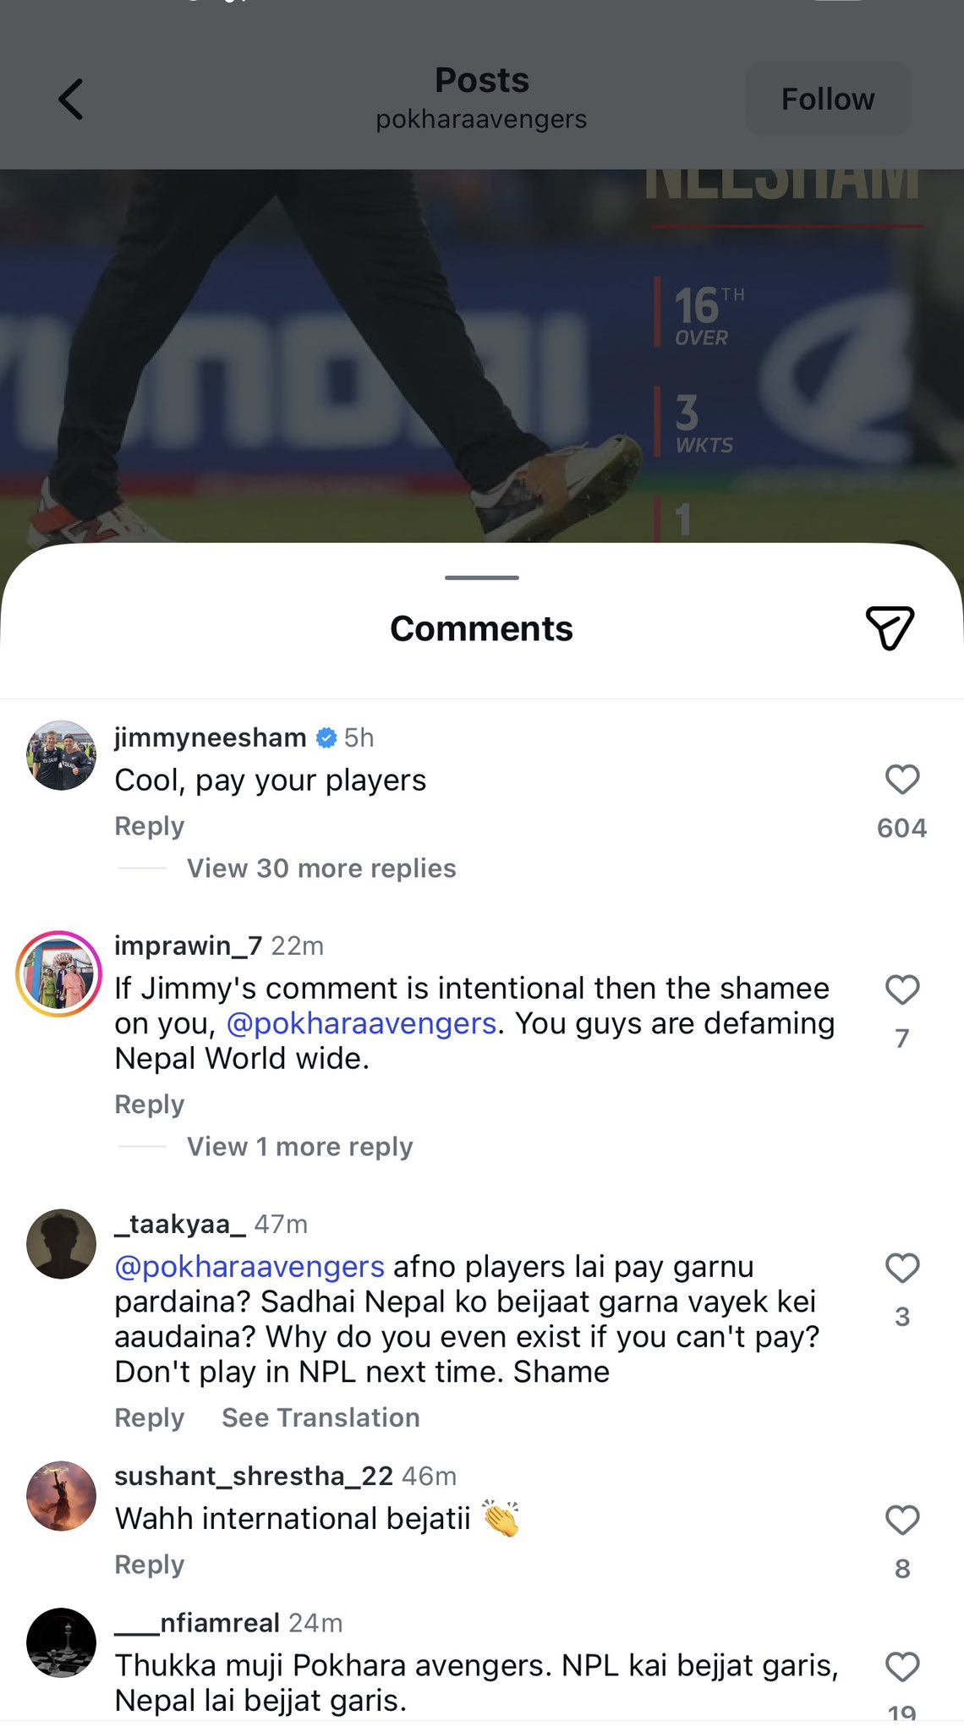Like imprawin_7's comment heart
This screenshot has height=1732, width=964.
(x=901, y=989)
